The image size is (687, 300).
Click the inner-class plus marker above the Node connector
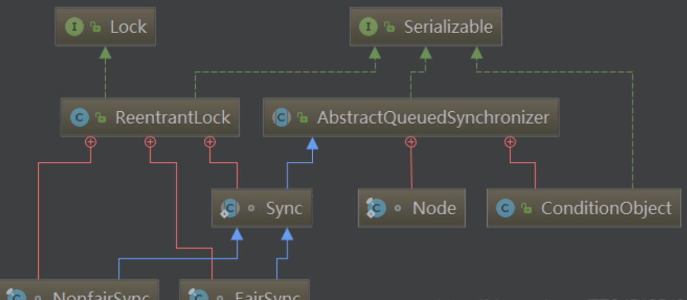[x=411, y=142]
